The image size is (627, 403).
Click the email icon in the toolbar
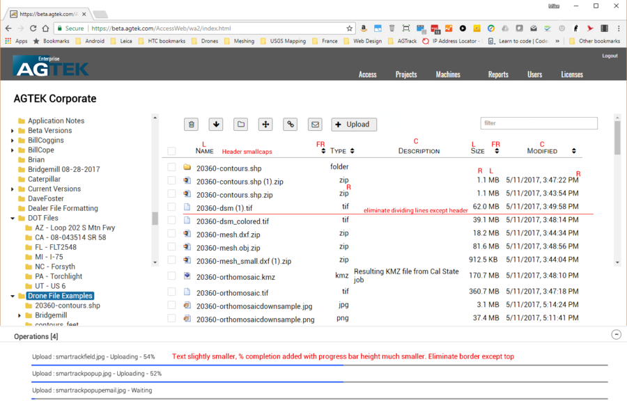point(315,124)
